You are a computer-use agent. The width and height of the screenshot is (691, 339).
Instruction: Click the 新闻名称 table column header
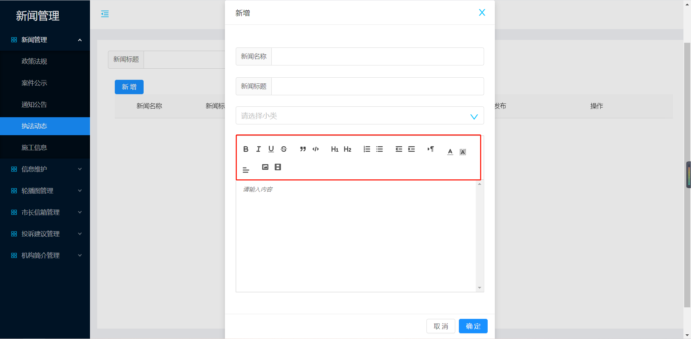pos(149,106)
